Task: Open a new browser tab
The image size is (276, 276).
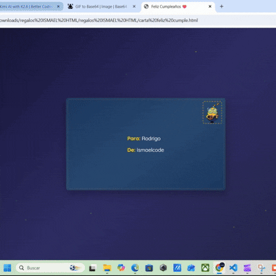Action: [x=221, y=6]
